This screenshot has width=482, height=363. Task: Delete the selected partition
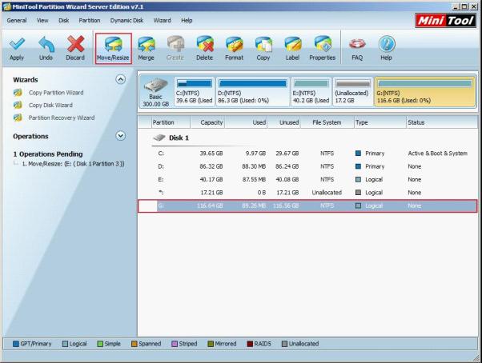(x=205, y=49)
